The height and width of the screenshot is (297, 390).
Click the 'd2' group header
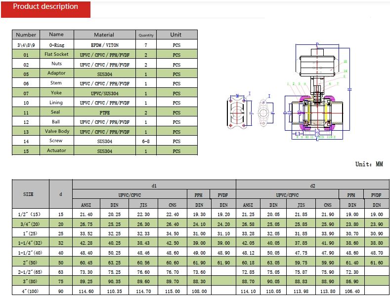[x=312, y=185]
